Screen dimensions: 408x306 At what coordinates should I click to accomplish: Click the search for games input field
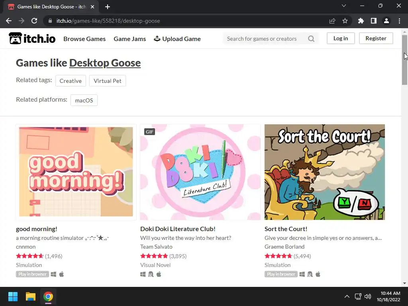pos(265,39)
